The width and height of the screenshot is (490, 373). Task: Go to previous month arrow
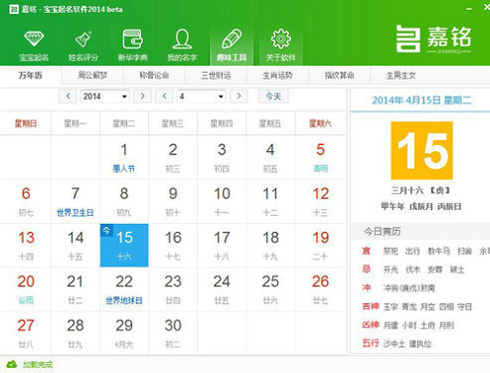click(x=164, y=96)
